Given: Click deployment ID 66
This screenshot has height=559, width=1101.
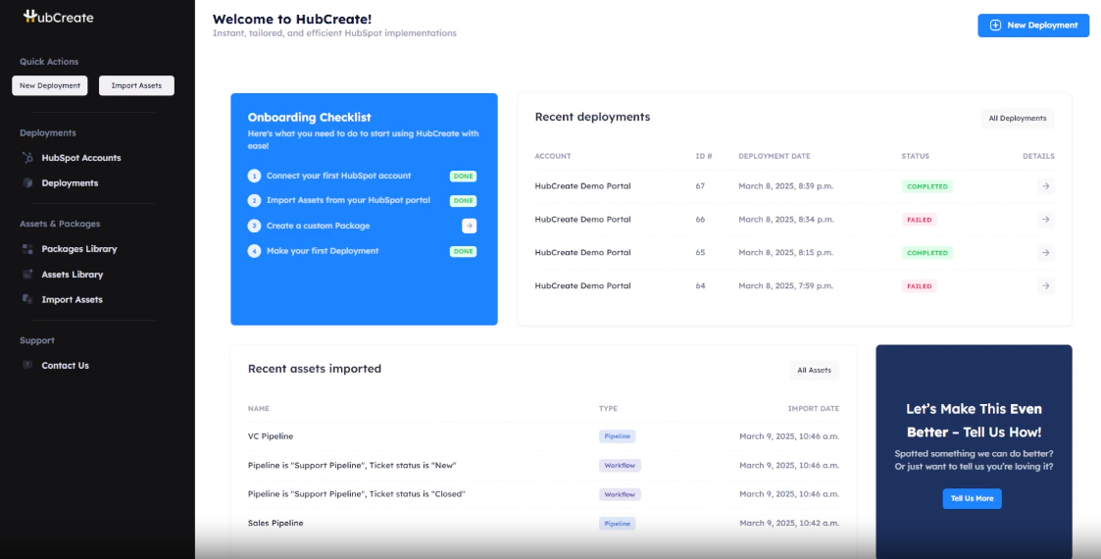Looking at the screenshot, I should [x=700, y=219].
